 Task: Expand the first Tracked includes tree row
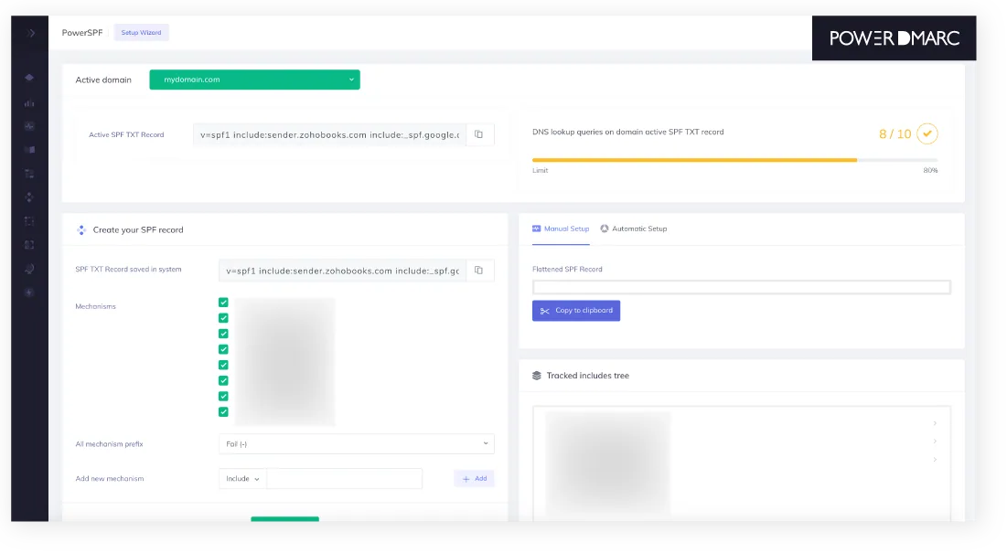[935, 423]
